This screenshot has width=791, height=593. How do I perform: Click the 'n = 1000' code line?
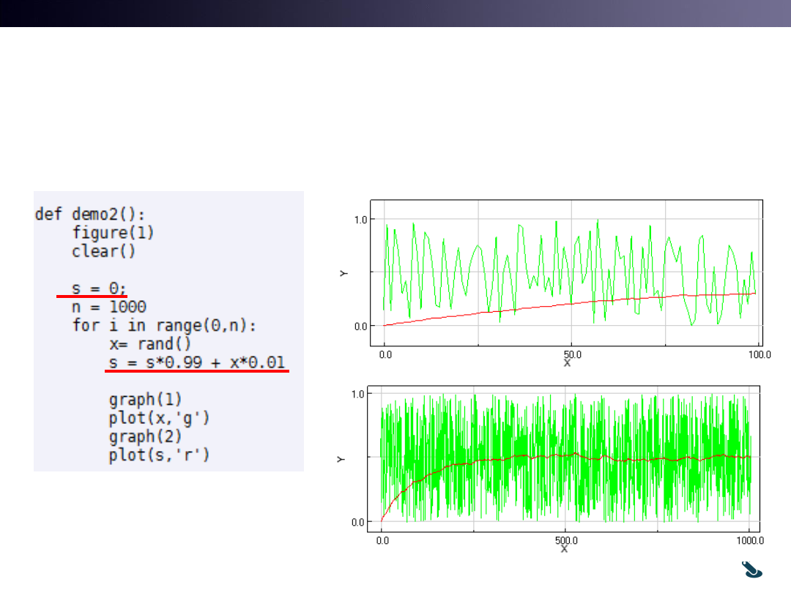click(109, 307)
